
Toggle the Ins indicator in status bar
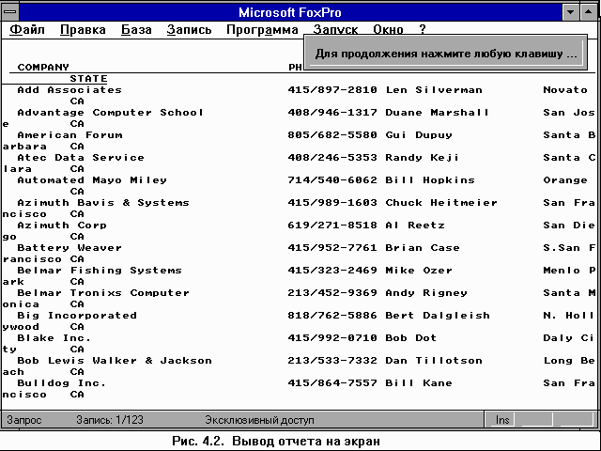(503, 420)
